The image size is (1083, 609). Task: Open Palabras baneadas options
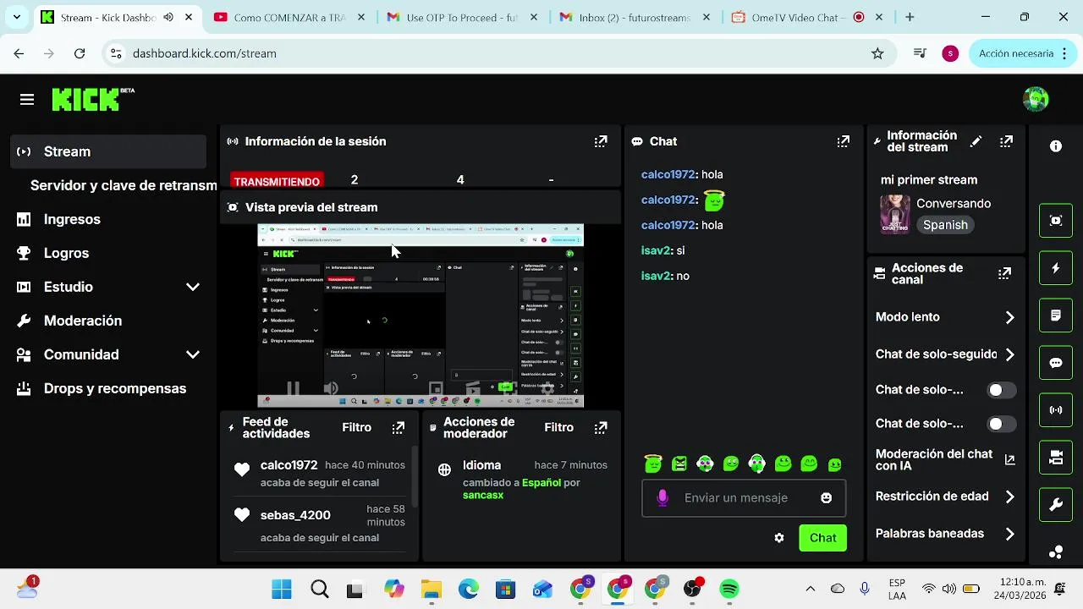click(x=945, y=534)
